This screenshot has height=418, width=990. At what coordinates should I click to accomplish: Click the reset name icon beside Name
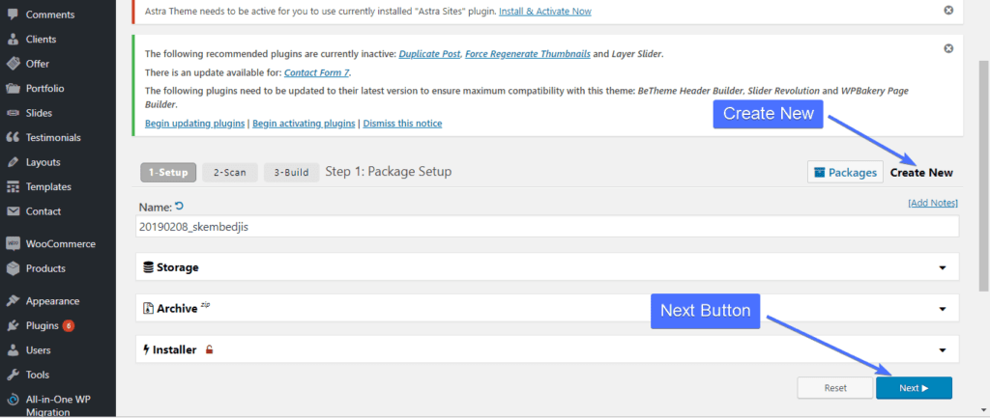[180, 206]
